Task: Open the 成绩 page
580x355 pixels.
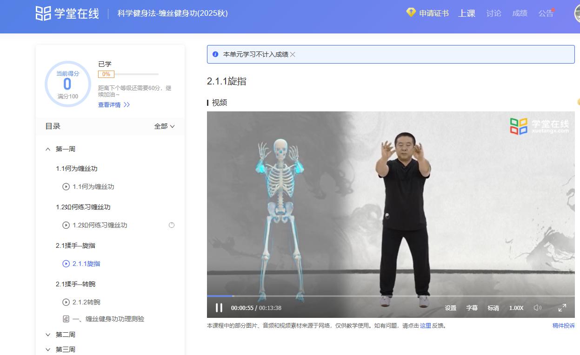Action: [x=520, y=13]
